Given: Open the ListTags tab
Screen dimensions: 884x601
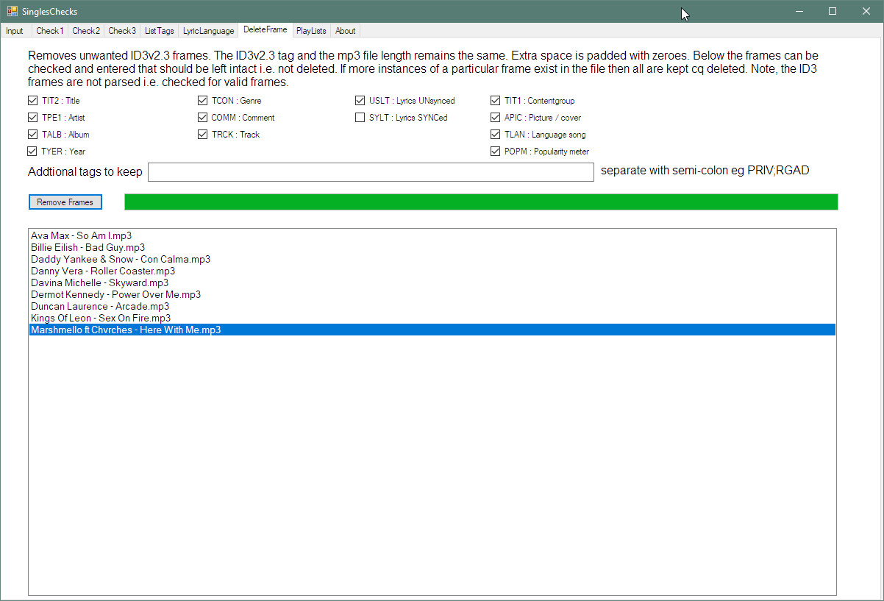Looking at the screenshot, I should point(159,31).
